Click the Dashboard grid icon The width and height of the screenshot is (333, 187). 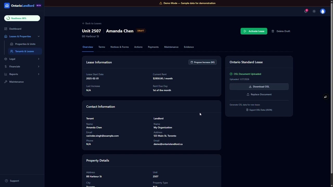6,29
